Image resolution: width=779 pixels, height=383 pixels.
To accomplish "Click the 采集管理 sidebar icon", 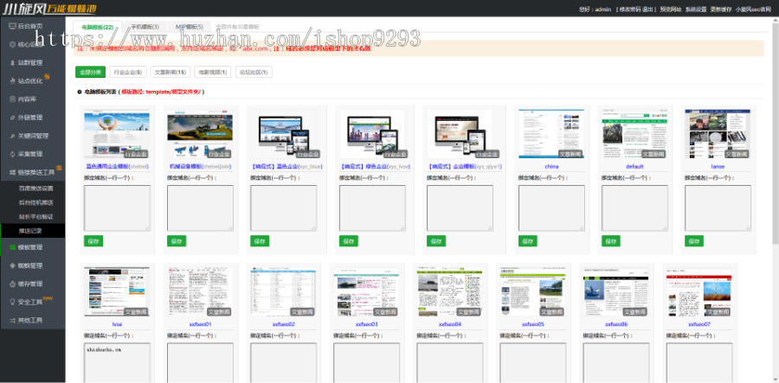I will coord(11,154).
